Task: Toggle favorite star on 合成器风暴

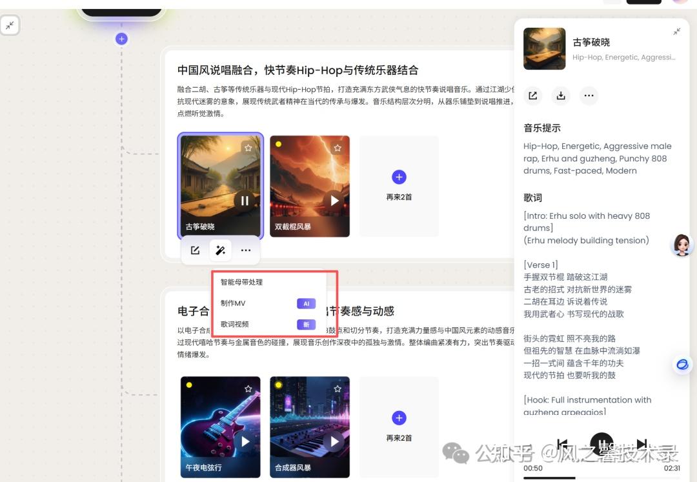Action: (337, 388)
